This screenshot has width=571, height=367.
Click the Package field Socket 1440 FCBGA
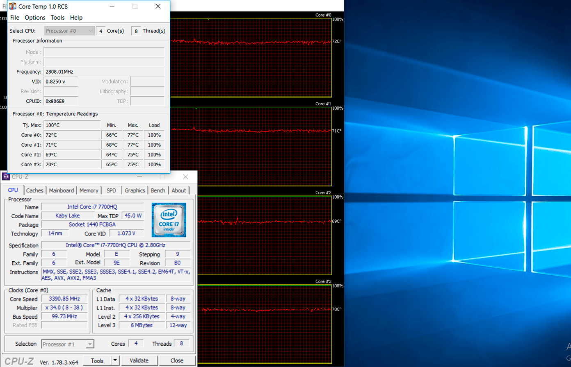[x=93, y=224]
